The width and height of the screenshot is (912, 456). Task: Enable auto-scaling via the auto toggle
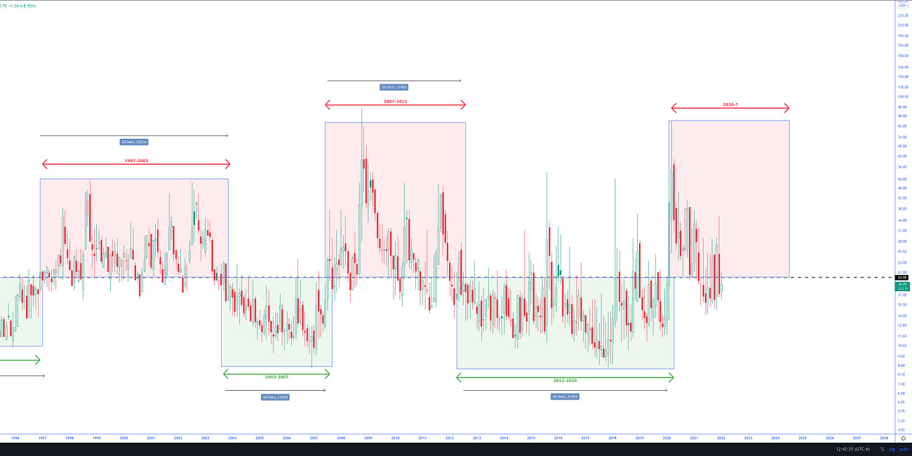point(904,449)
